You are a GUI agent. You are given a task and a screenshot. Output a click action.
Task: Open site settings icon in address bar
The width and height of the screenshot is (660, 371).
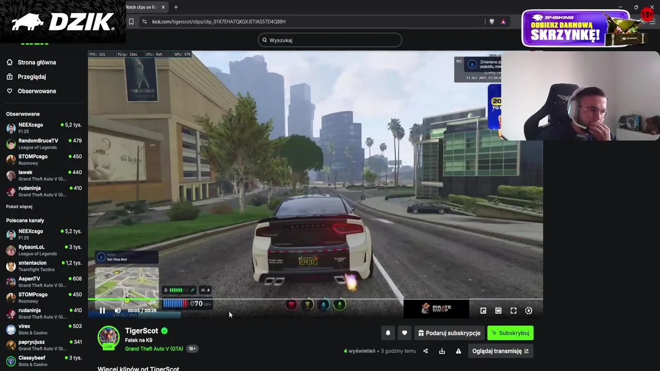coord(144,22)
